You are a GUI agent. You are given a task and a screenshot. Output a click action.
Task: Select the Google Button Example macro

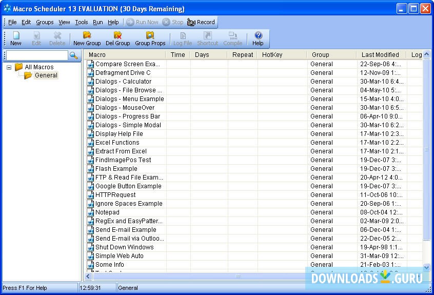click(128, 186)
